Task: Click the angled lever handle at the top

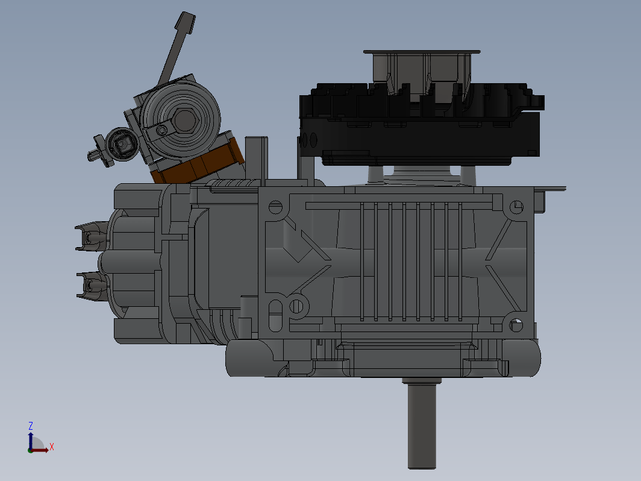Action: coord(177,48)
